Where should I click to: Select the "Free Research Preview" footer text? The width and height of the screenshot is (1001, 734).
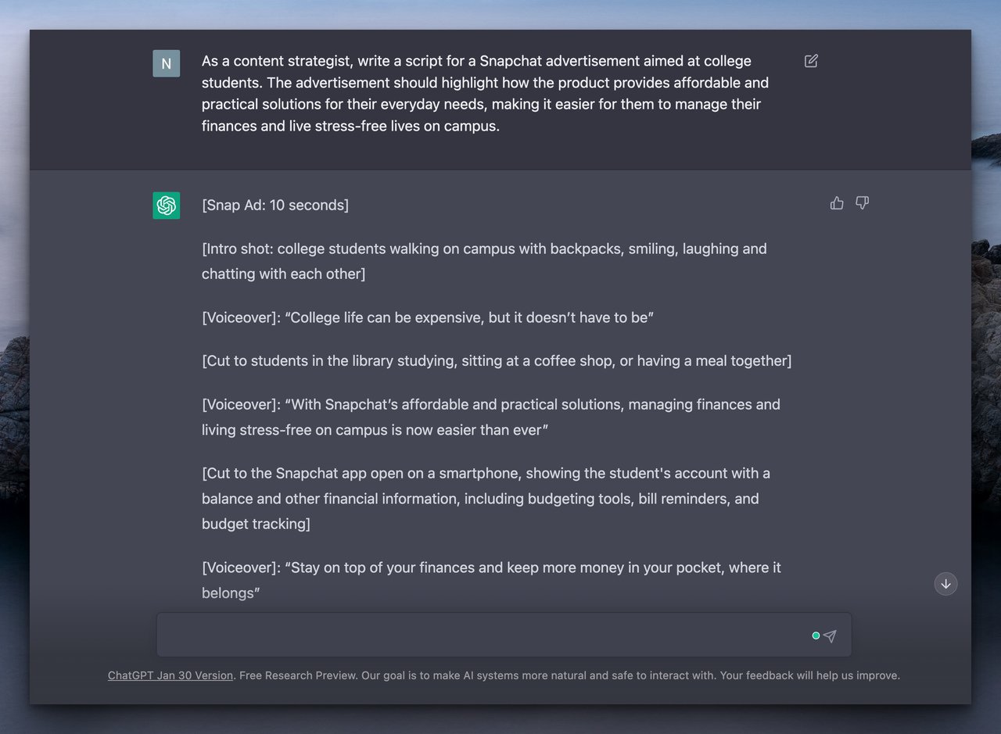pos(296,675)
